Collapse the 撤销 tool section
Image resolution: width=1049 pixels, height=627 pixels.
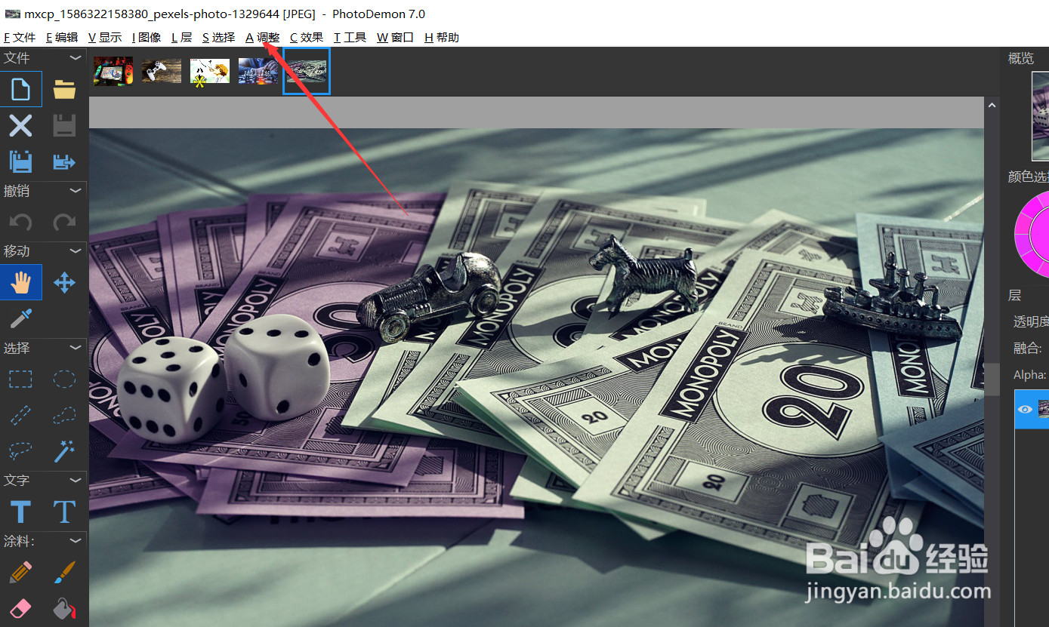click(x=76, y=191)
